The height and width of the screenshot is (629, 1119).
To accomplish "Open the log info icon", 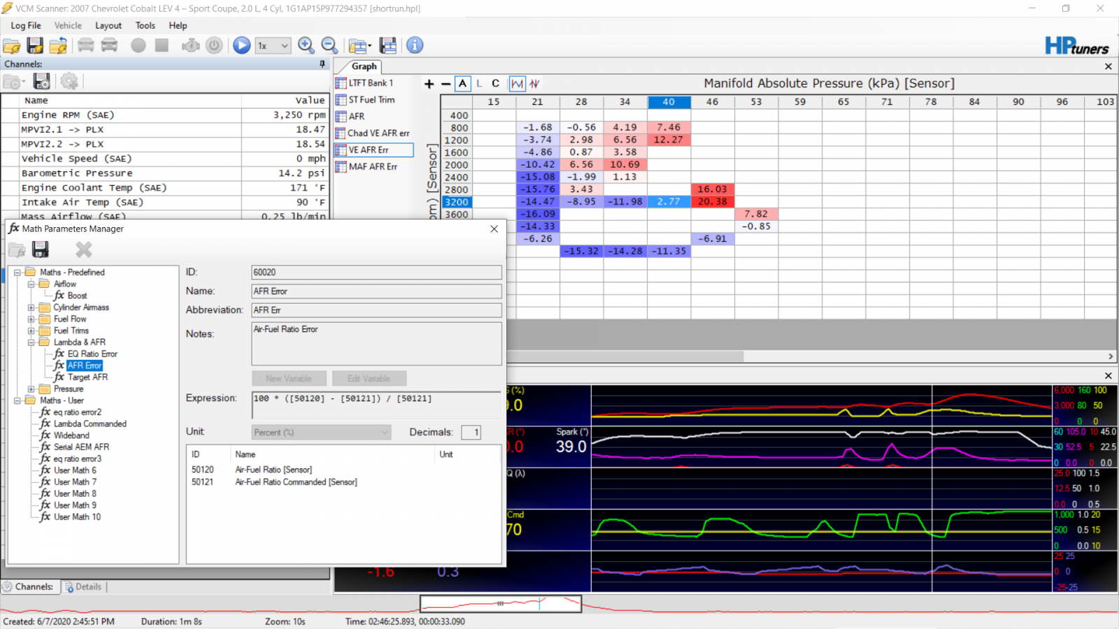I will coord(415,45).
